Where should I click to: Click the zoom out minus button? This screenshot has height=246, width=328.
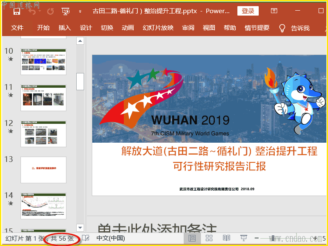(257, 238)
